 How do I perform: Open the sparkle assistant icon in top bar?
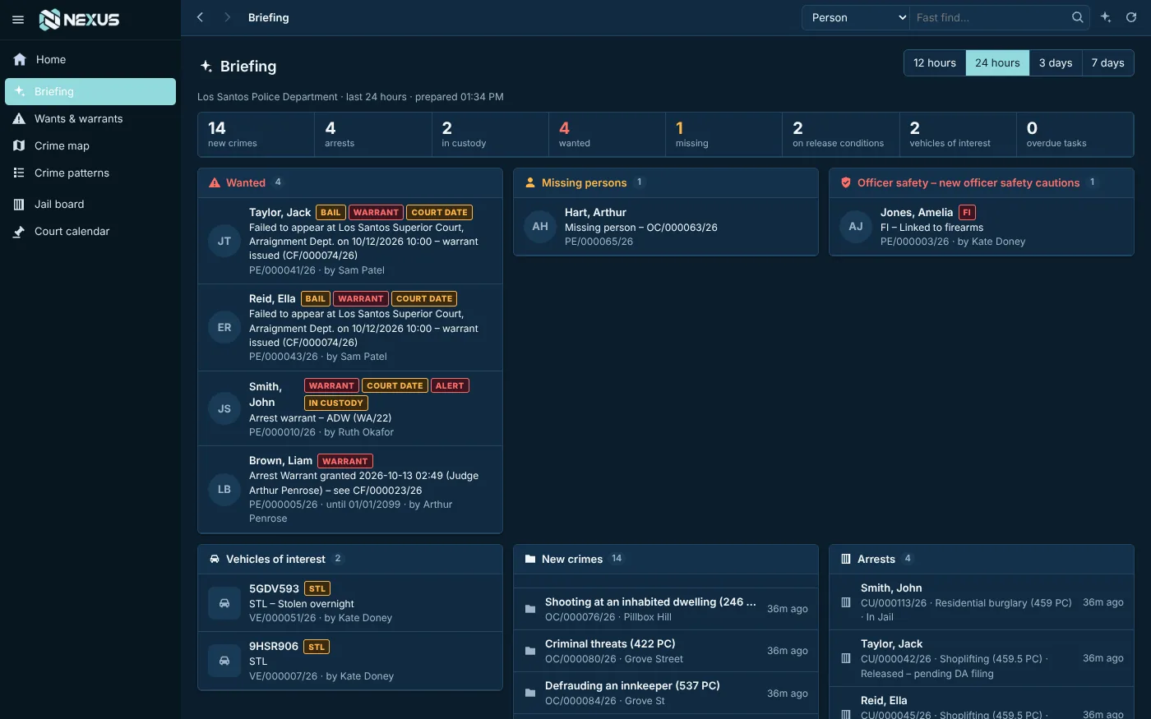(x=1106, y=17)
